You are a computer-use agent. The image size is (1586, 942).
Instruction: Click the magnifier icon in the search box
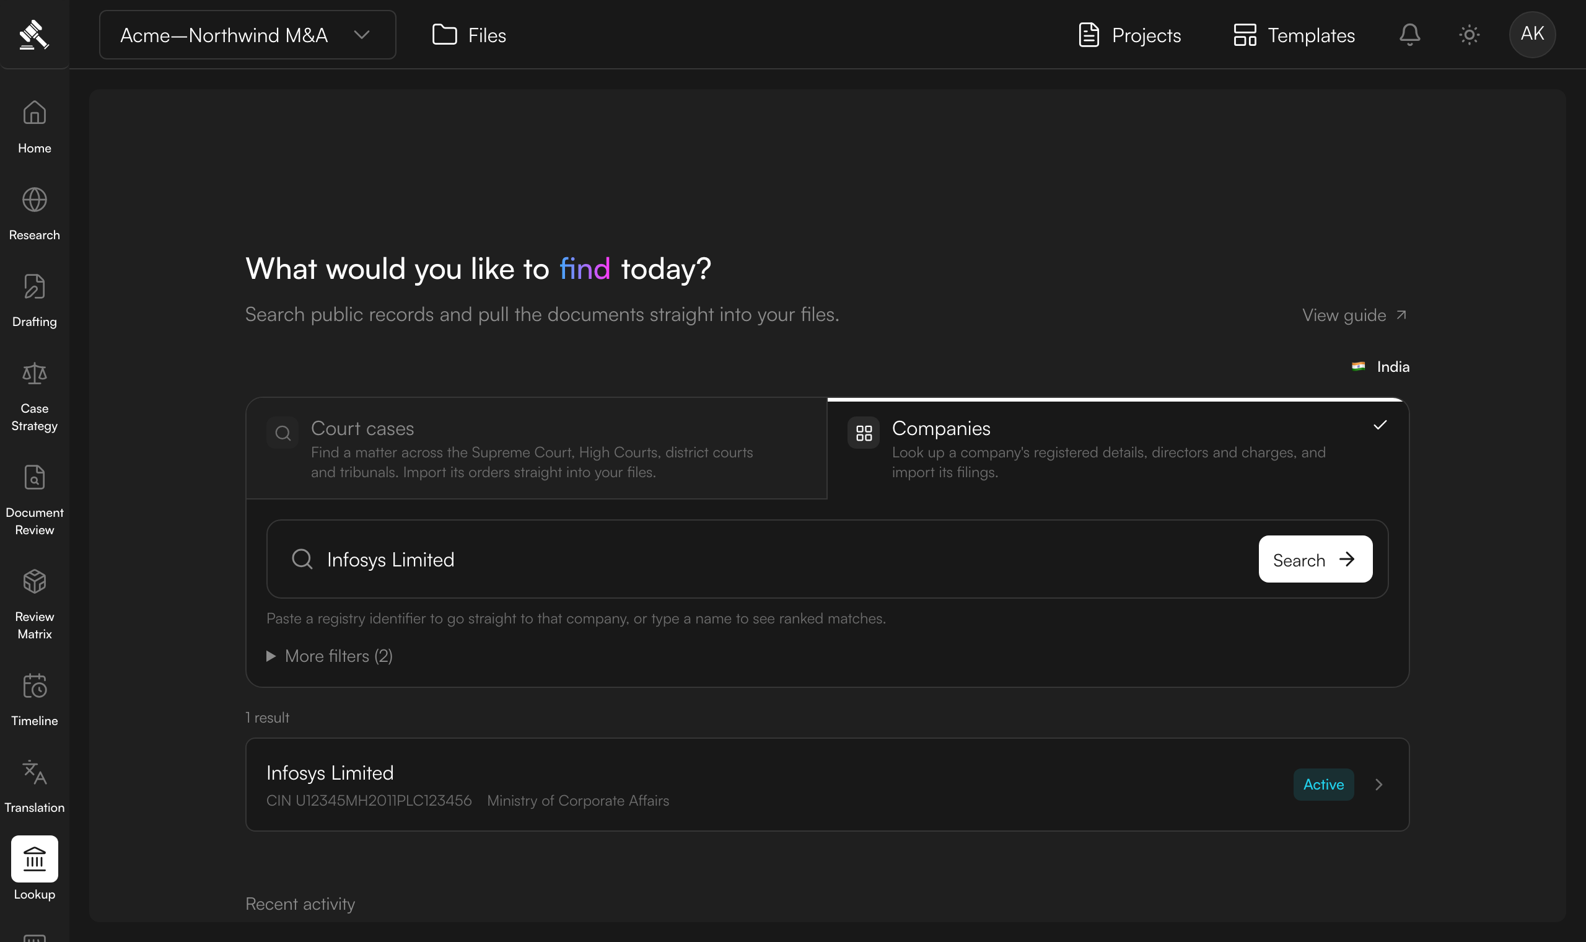[x=302, y=559]
